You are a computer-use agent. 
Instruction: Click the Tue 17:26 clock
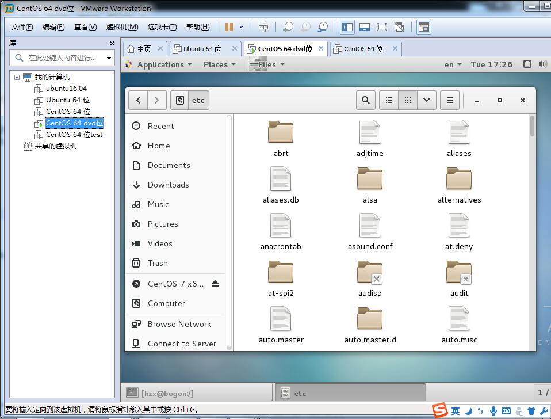point(492,64)
